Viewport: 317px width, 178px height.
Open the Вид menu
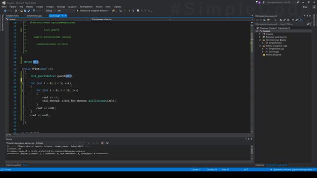click(x=21, y=6)
